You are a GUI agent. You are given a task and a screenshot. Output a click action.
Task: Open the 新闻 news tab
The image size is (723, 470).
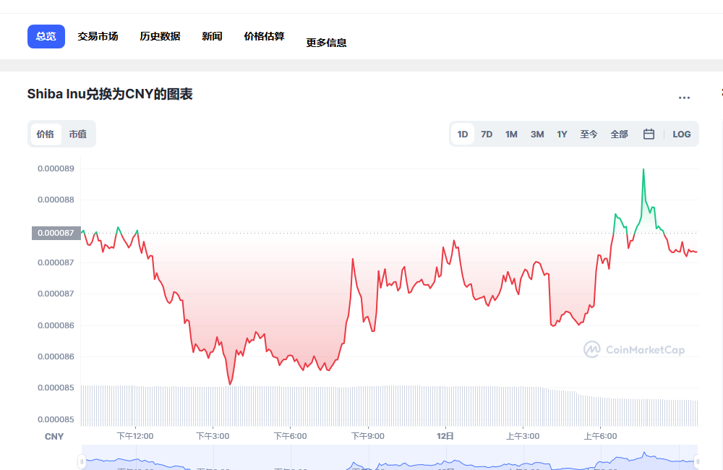(x=212, y=36)
